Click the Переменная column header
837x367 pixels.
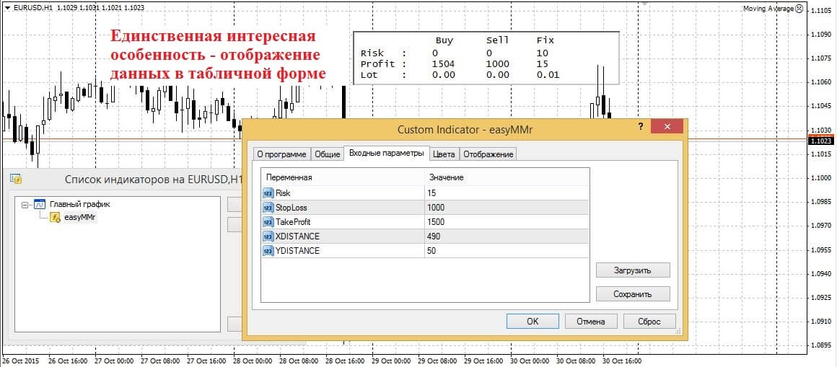(343, 177)
